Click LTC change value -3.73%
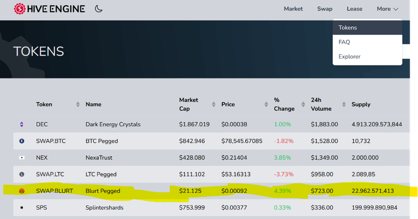This screenshot has height=219, width=418. coord(284,174)
